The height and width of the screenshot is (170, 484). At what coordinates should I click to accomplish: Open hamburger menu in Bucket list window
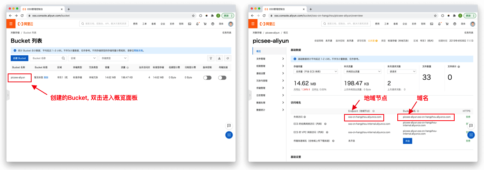pyautogui.click(x=11, y=24)
